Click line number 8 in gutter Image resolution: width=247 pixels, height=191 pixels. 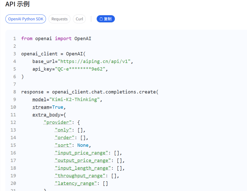click(x=15, y=92)
